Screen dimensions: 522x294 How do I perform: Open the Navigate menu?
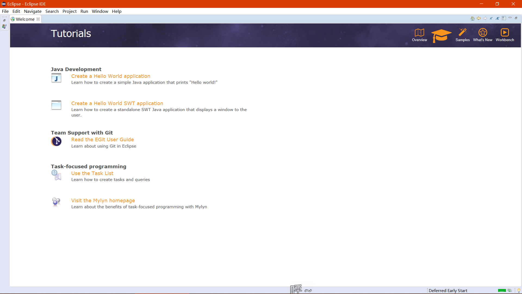[33, 11]
